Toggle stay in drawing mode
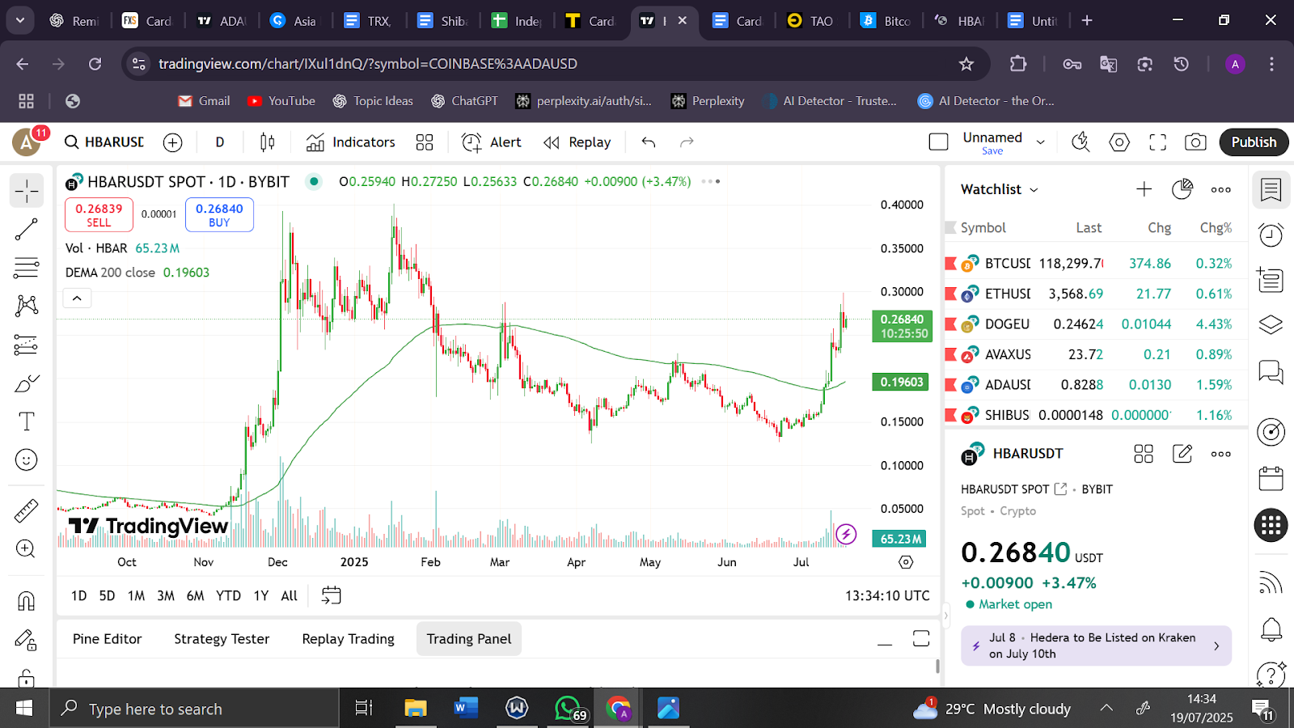 [x=27, y=640]
